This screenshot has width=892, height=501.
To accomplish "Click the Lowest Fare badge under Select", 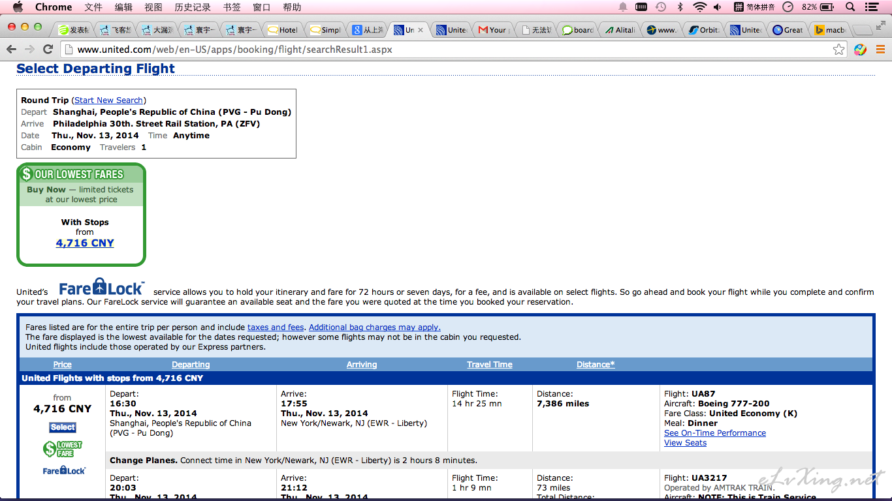I will [63, 449].
